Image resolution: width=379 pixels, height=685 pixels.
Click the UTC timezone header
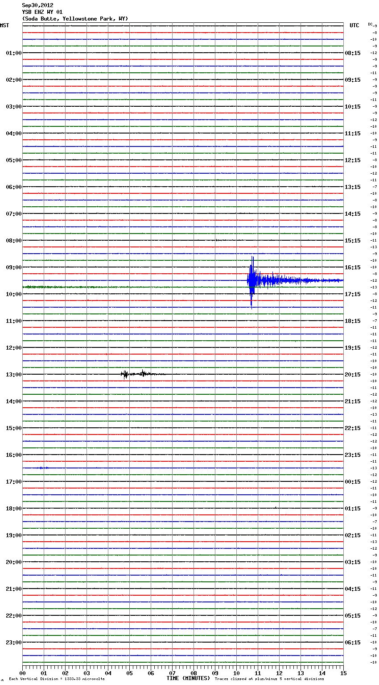[x=354, y=25]
